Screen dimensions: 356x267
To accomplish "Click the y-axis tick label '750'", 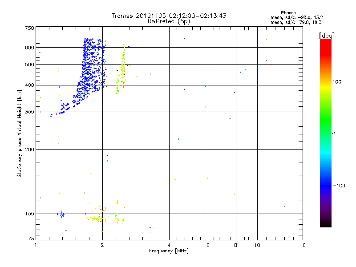I will click(29, 28).
